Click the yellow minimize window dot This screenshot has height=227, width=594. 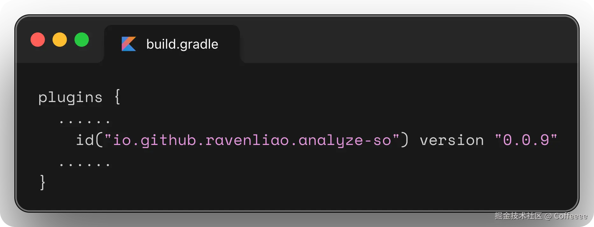pos(60,40)
